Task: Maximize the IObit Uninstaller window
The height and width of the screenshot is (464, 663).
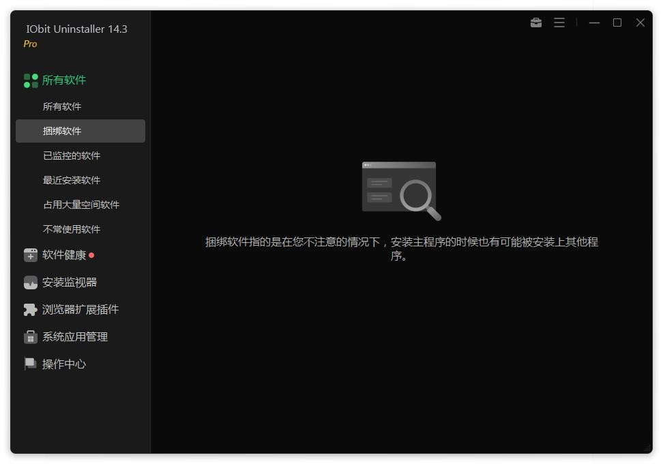Action: click(x=617, y=23)
